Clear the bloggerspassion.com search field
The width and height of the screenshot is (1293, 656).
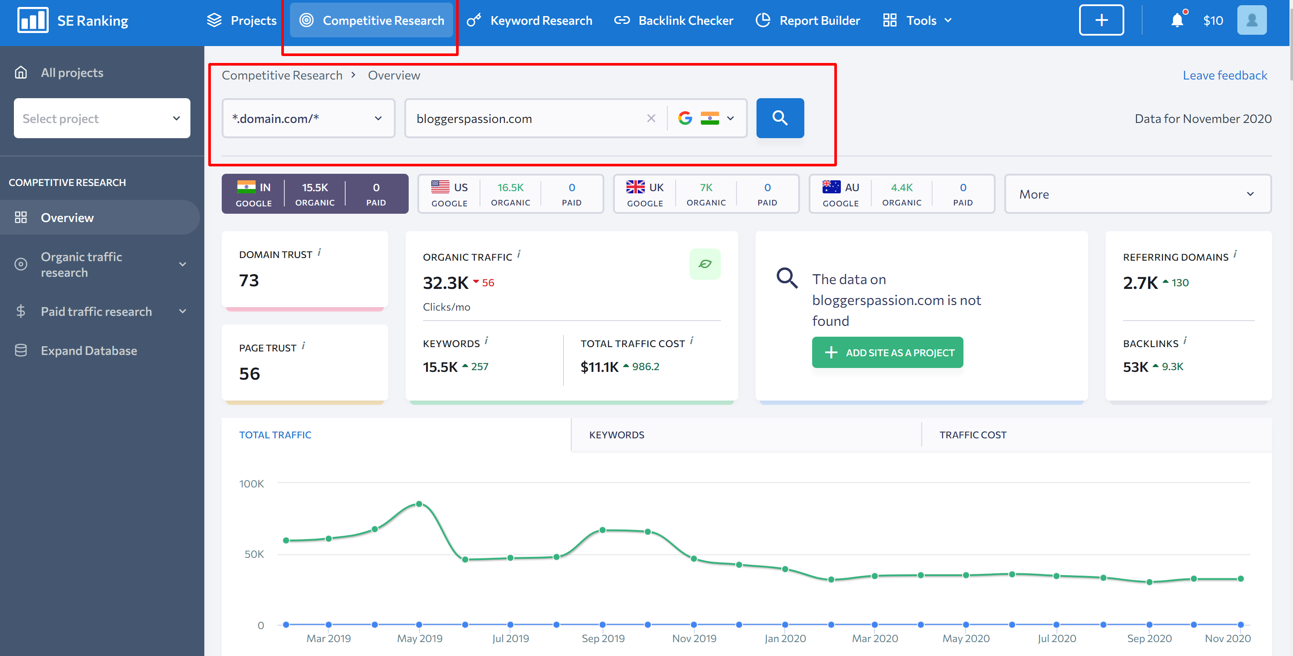click(651, 118)
